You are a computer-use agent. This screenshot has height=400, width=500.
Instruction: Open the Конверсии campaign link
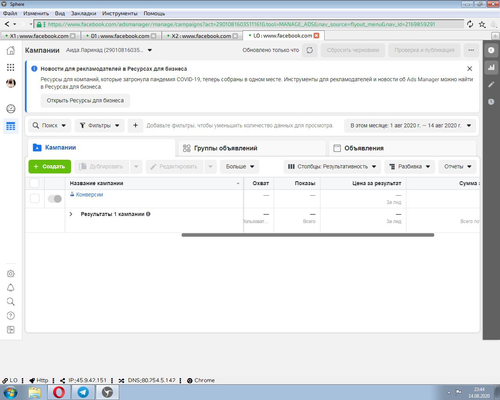click(x=89, y=195)
